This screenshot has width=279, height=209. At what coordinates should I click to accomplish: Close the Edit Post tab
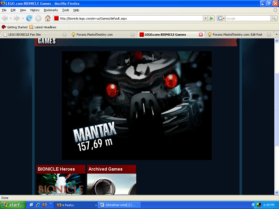click(269, 35)
